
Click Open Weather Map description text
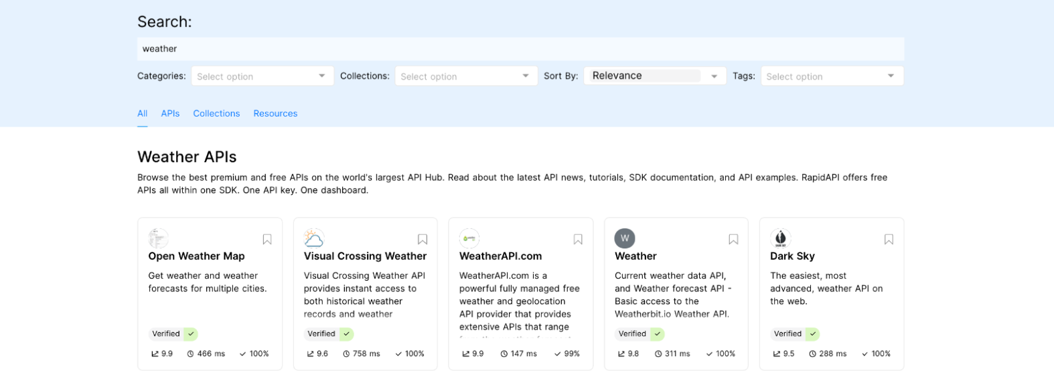(208, 282)
